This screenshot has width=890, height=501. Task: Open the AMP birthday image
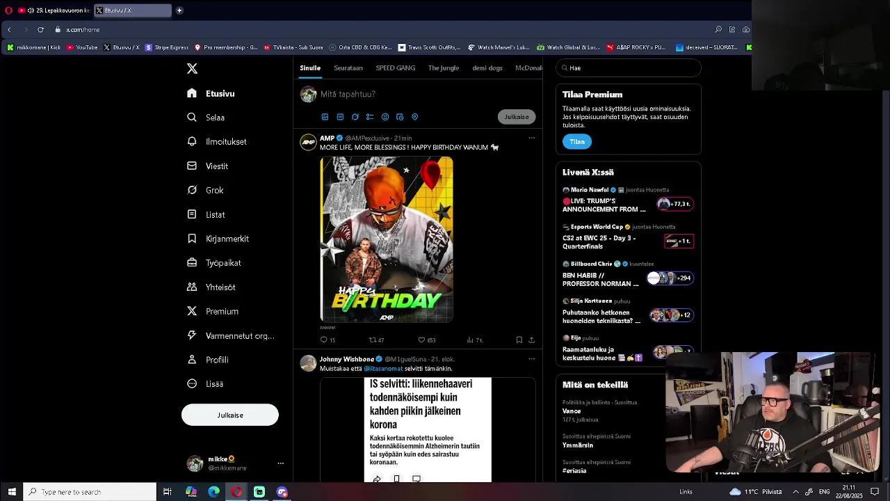pyautogui.click(x=387, y=239)
